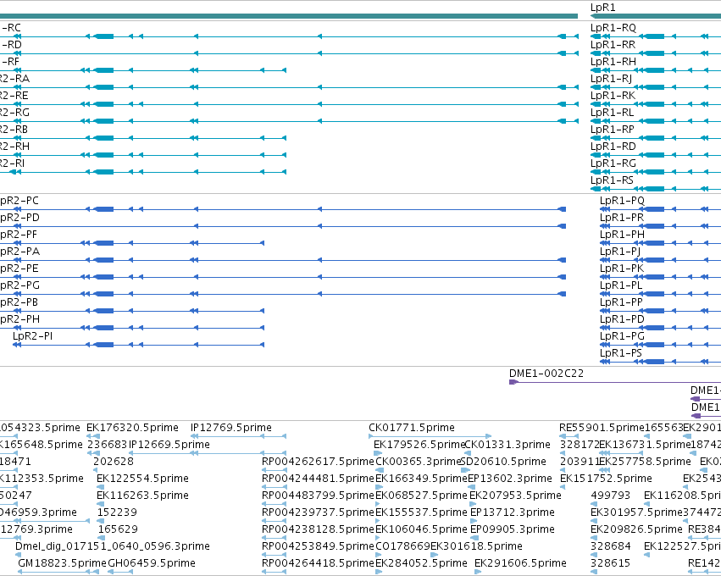Viewport: 721px width, 576px height.
Task: Select the CK01331.3prime EST label
Action: click(507, 445)
